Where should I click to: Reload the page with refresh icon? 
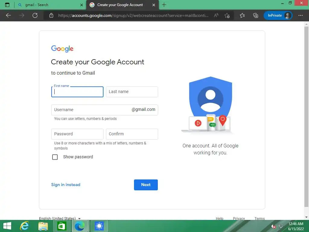[x=35, y=15]
